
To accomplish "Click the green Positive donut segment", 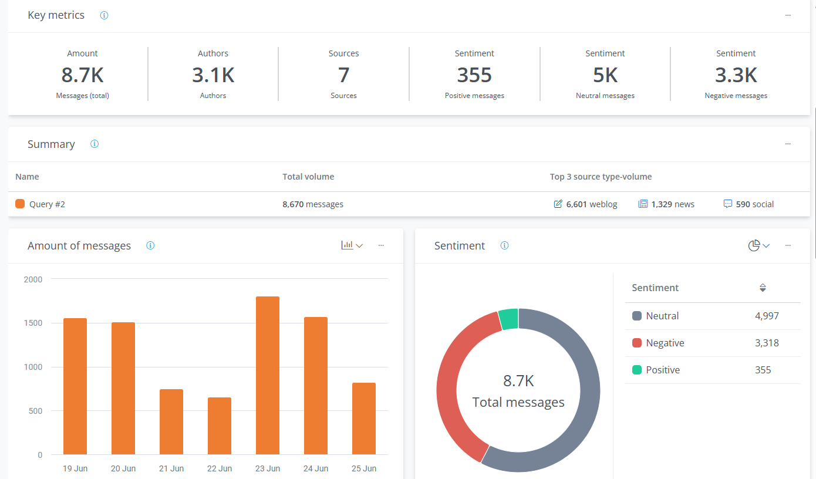I will (508, 319).
